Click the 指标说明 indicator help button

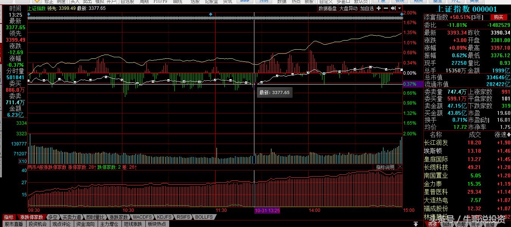385,167
